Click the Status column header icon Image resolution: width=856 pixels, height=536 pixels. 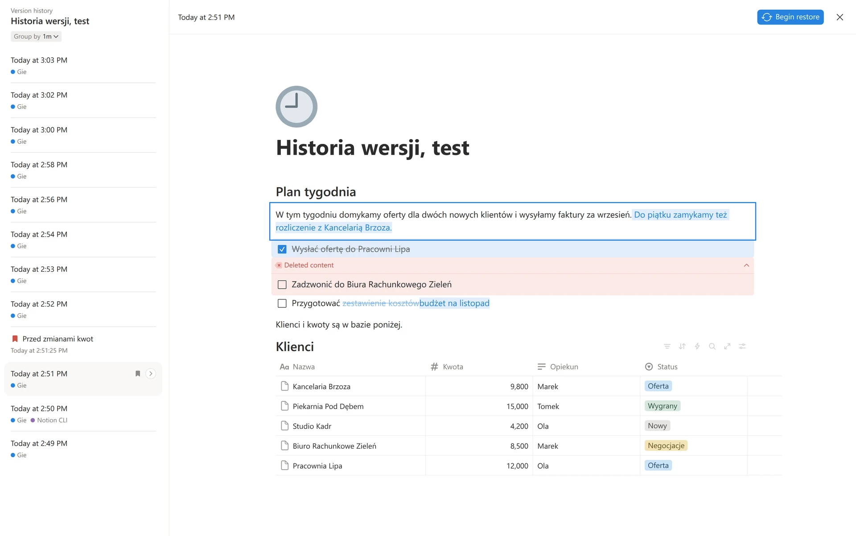649,367
